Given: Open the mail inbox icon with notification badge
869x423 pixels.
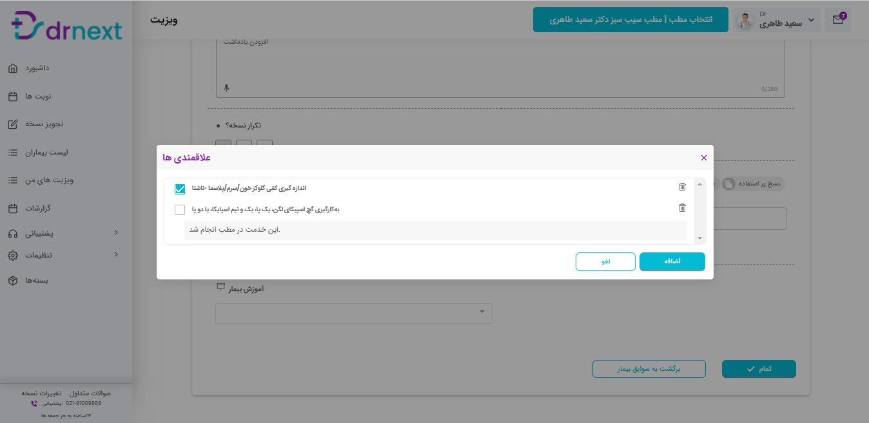Looking at the screenshot, I should pos(838,19).
